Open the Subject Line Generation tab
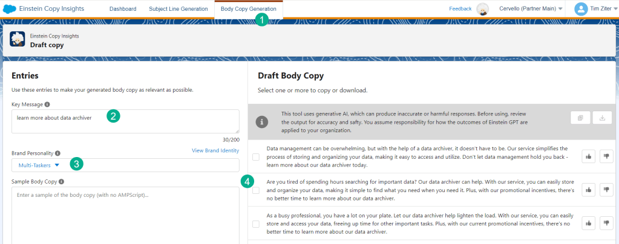 coord(178,9)
